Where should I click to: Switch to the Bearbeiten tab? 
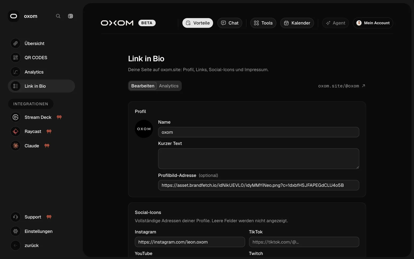point(143,86)
